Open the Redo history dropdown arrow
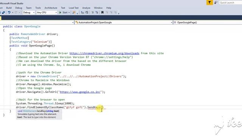The image size is (242, 136). coord(19,12)
